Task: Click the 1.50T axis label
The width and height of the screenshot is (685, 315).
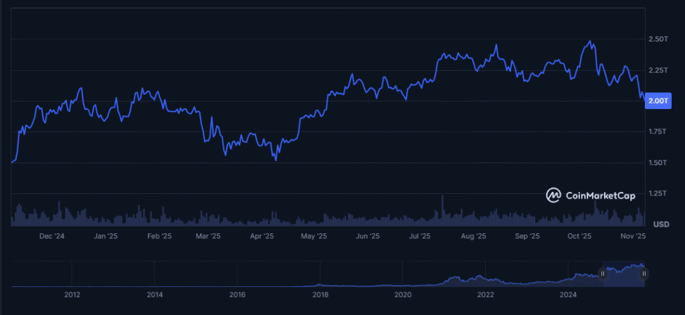Action: [659, 163]
